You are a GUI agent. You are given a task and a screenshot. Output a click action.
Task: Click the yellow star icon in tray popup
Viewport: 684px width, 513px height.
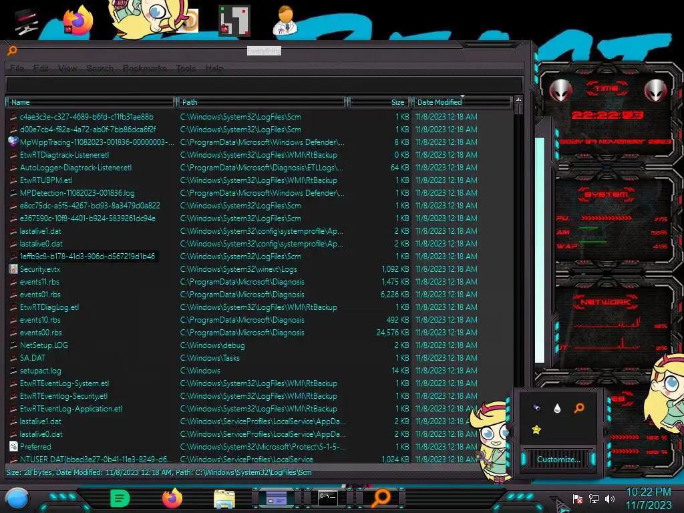coord(536,430)
